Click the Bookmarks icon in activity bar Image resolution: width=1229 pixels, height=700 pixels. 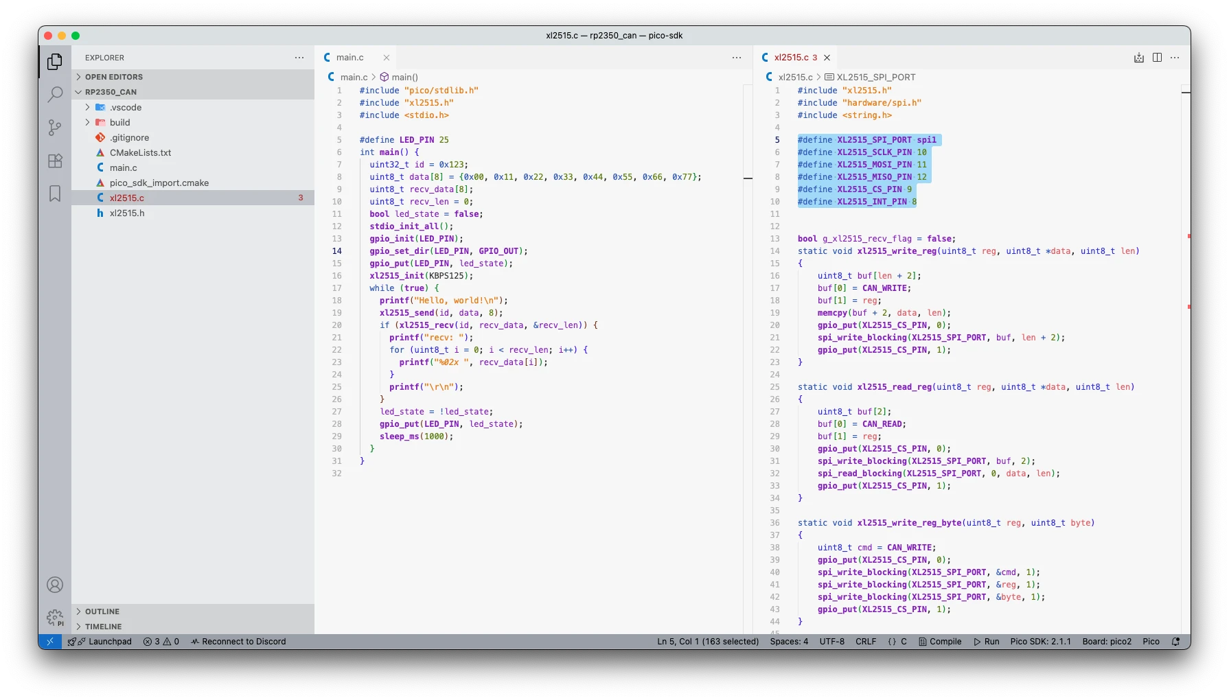pyautogui.click(x=55, y=194)
